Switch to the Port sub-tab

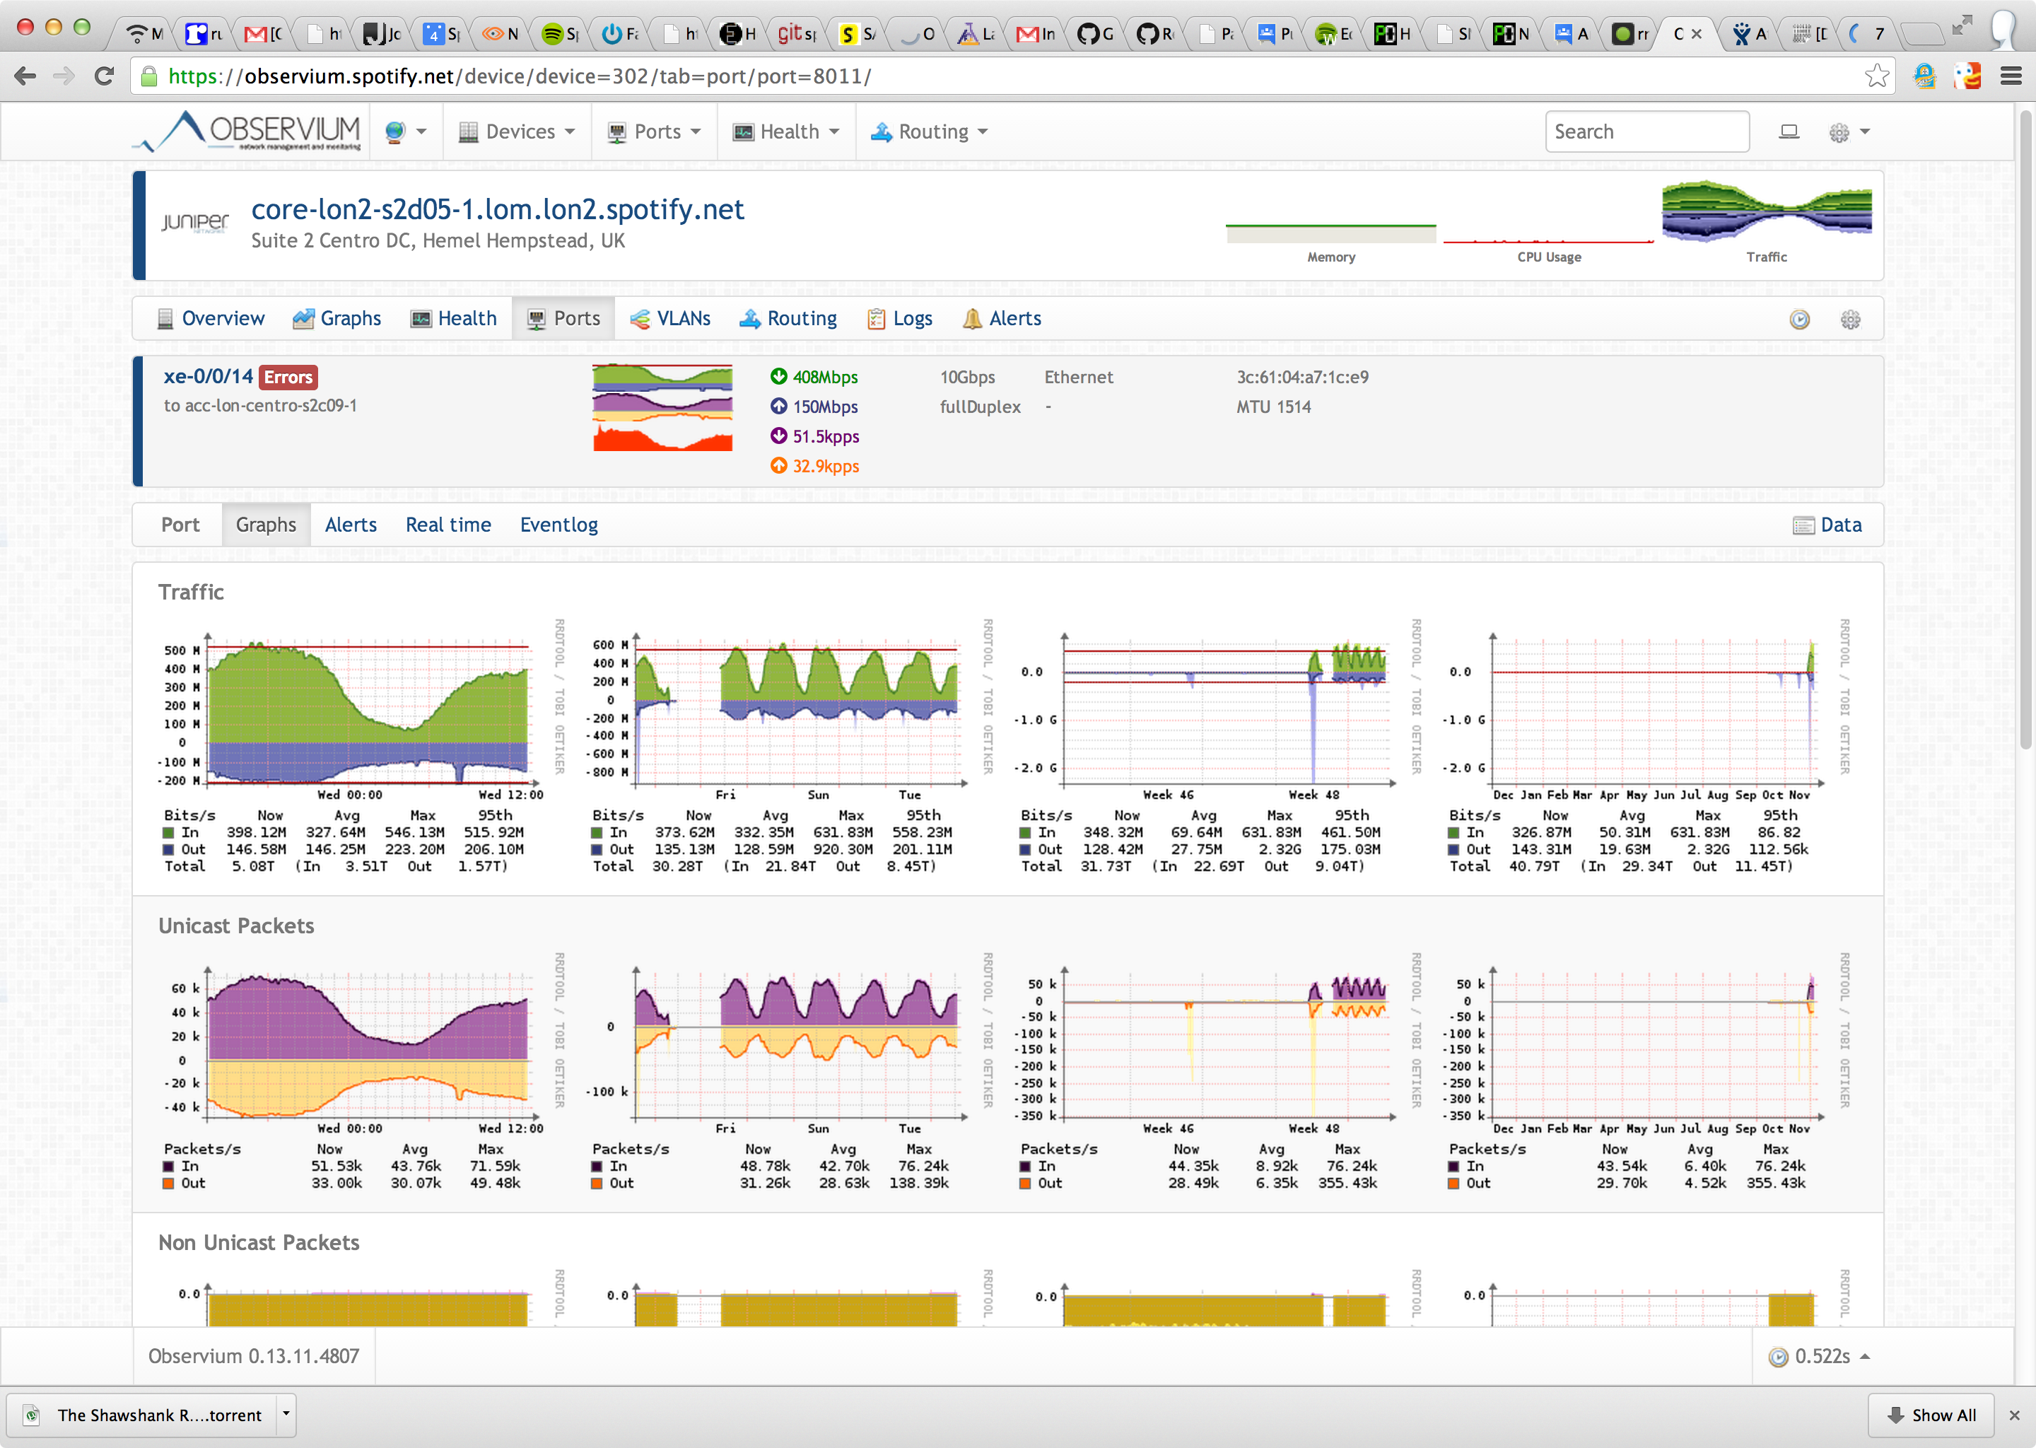(180, 525)
